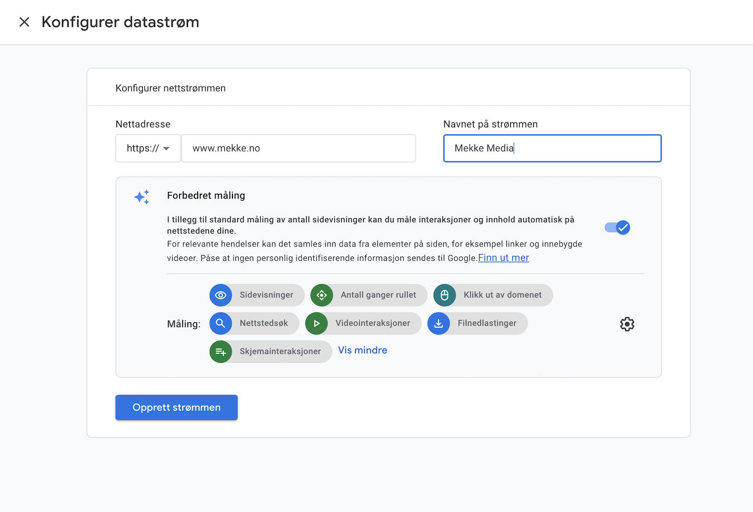Select the Sidevisninger chip label
The width and height of the screenshot is (753, 512).
click(x=266, y=295)
